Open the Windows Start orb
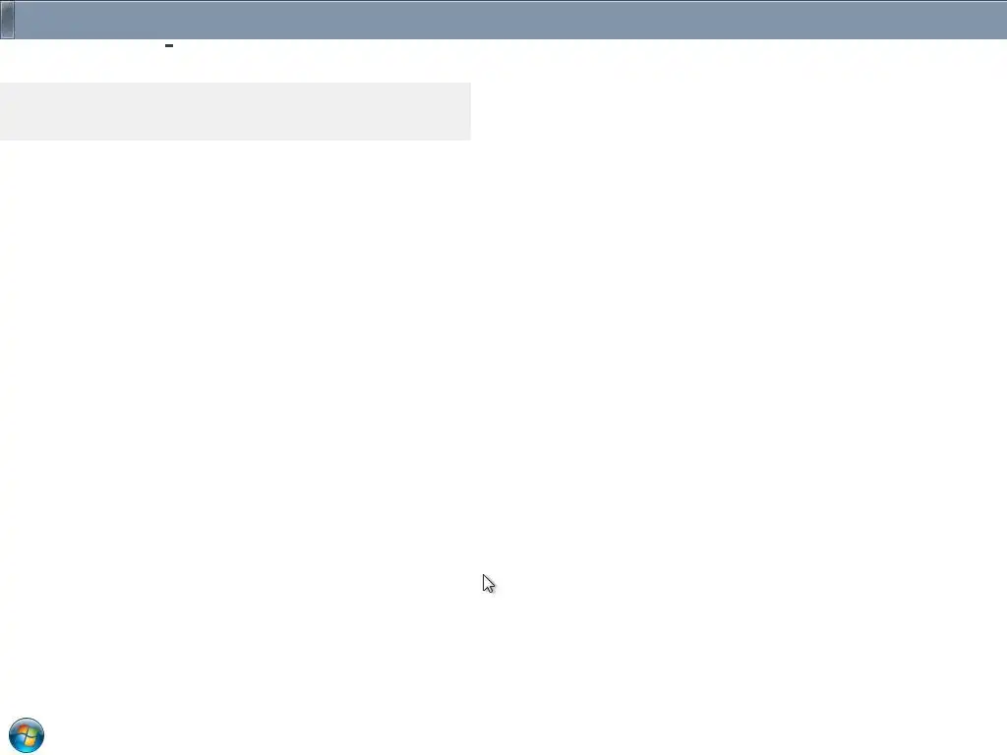1007x755 pixels. pos(27,735)
